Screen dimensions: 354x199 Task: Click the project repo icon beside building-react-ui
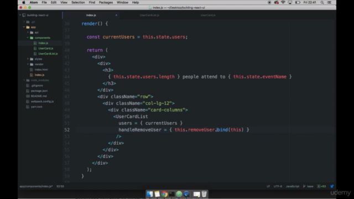[x=24, y=15]
